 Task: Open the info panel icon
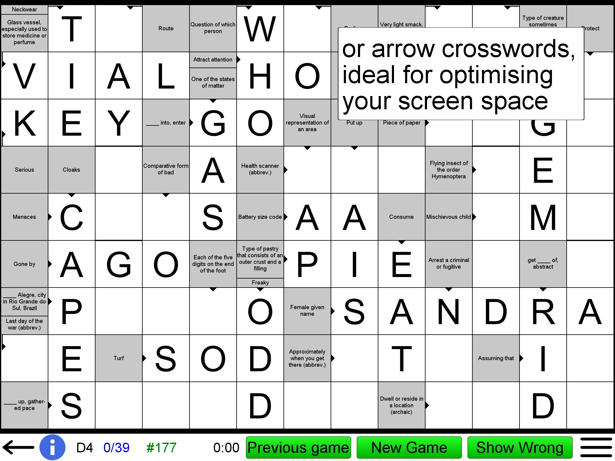(49, 449)
